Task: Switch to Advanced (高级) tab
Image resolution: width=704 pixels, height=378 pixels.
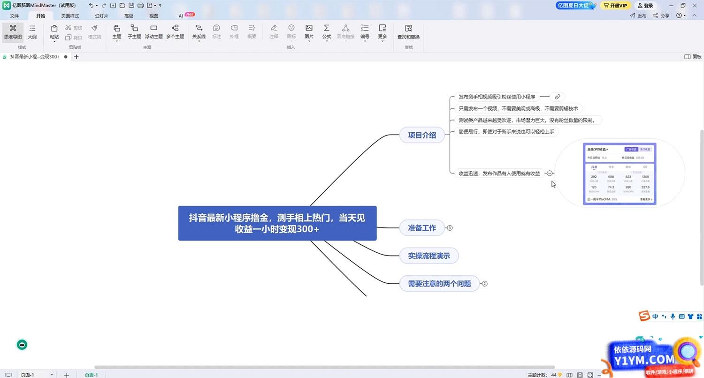Action: 129,15
